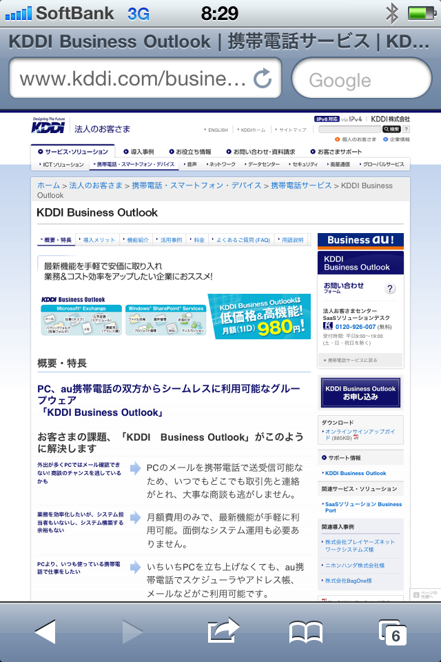Screen dimensions: 441x662
Task: Open the share action icon
Action: click(223, 630)
